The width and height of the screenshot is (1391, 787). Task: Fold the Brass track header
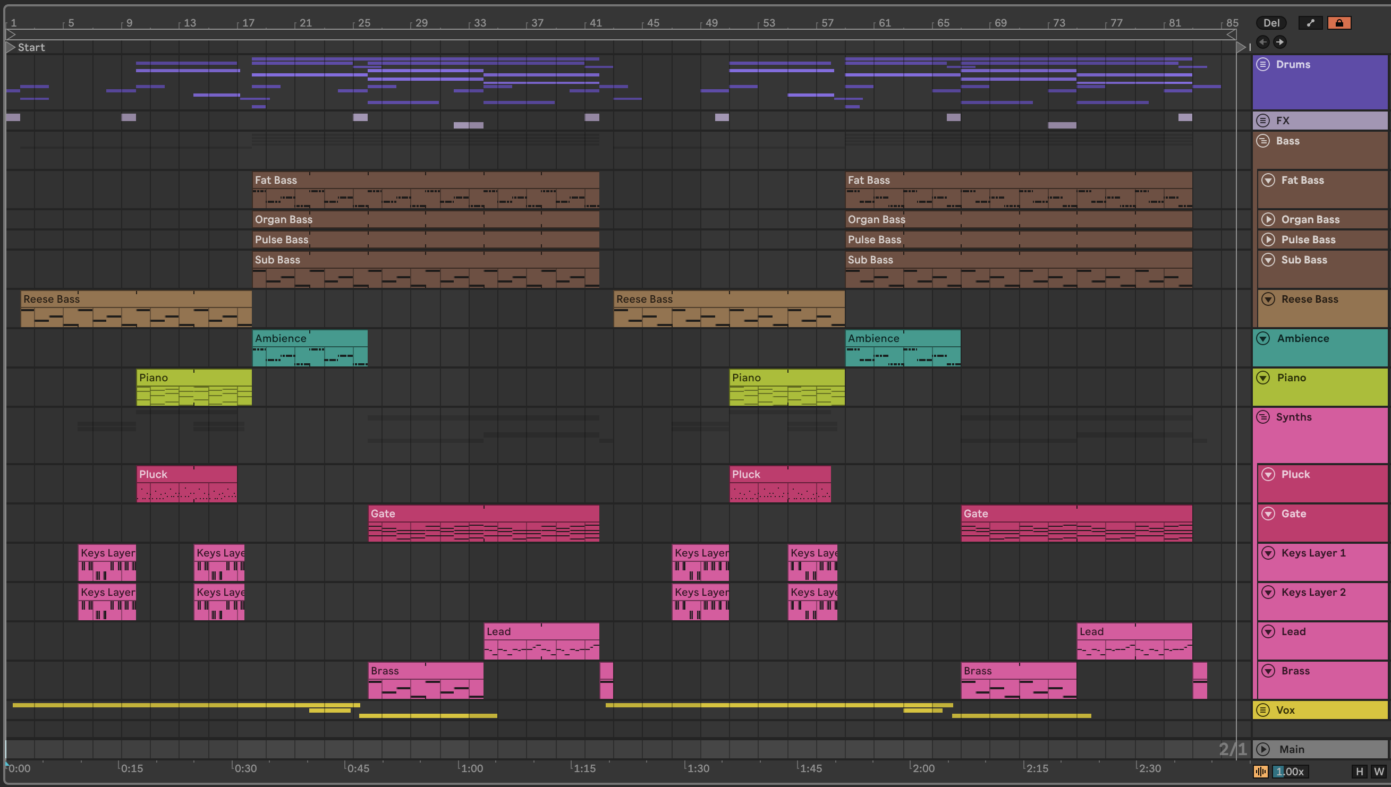[1268, 671]
